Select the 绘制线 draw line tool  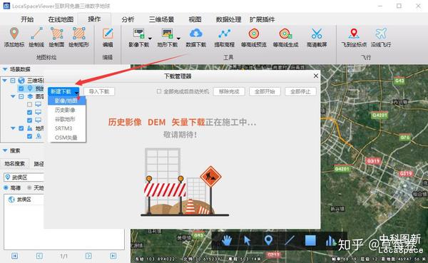(x=36, y=33)
